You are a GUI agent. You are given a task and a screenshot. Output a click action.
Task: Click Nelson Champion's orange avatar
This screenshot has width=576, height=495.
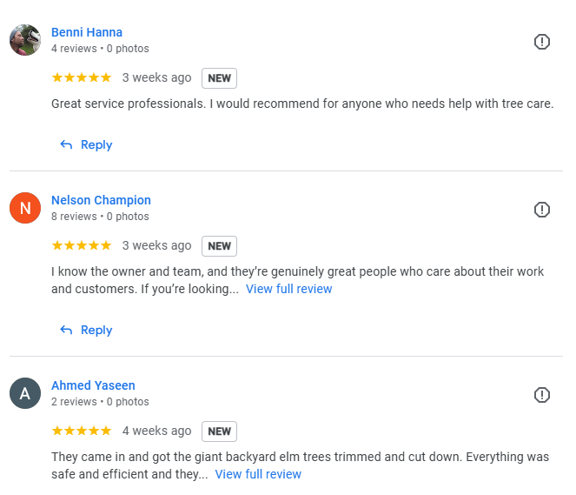(x=25, y=208)
